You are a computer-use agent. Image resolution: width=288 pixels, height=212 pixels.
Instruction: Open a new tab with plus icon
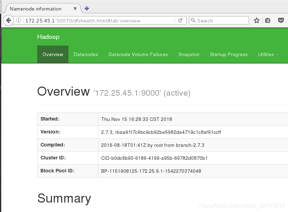87,8
